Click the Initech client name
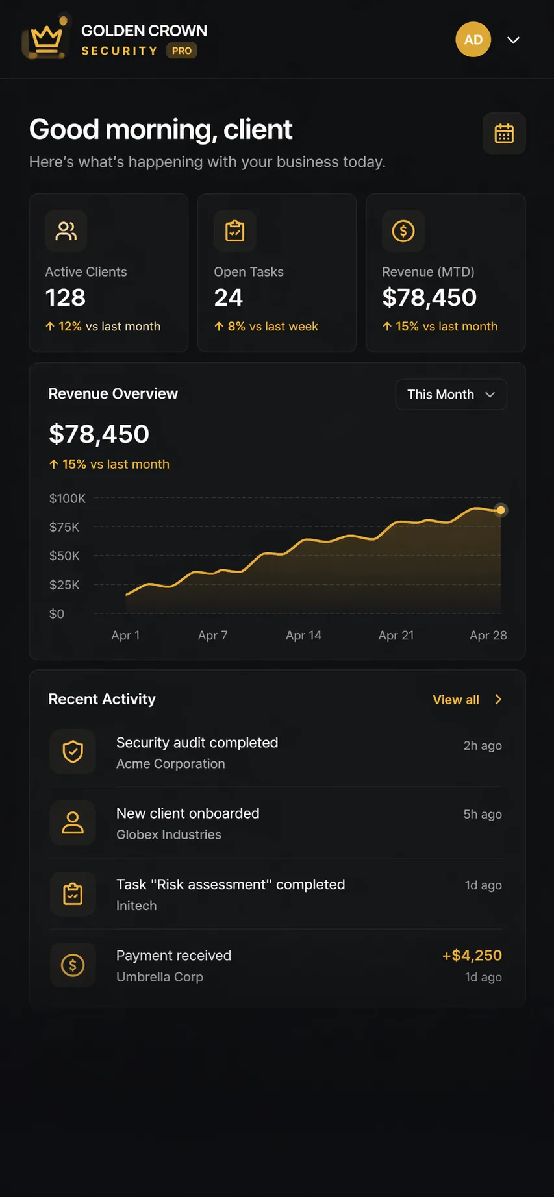This screenshot has height=1197, width=554. pyautogui.click(x=136, y=906)
